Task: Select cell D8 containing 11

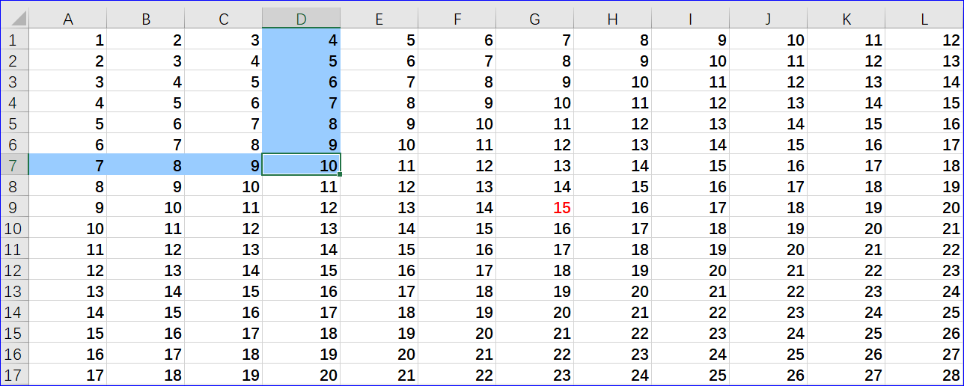Action: (x=302, y=186)
